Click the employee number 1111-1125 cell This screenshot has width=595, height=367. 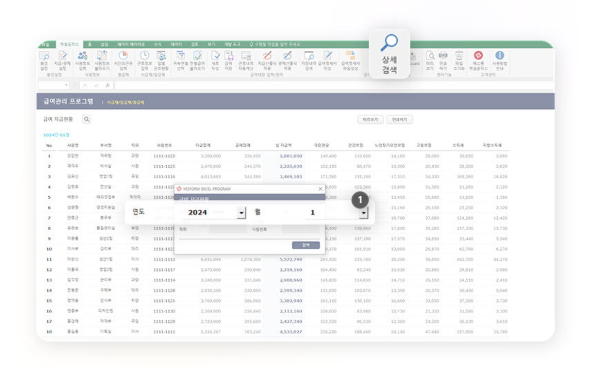pos(164,166)
